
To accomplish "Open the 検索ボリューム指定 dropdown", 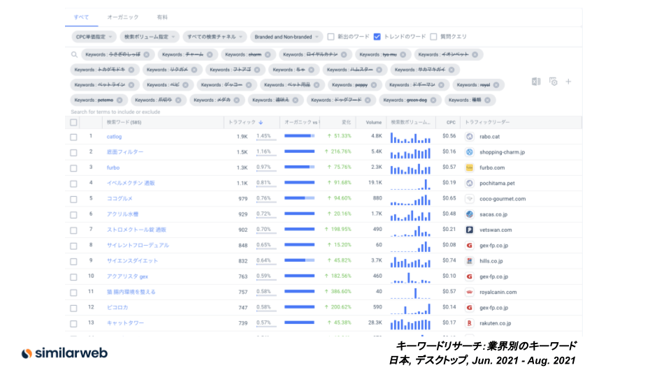I will click(x=150, y=37).
